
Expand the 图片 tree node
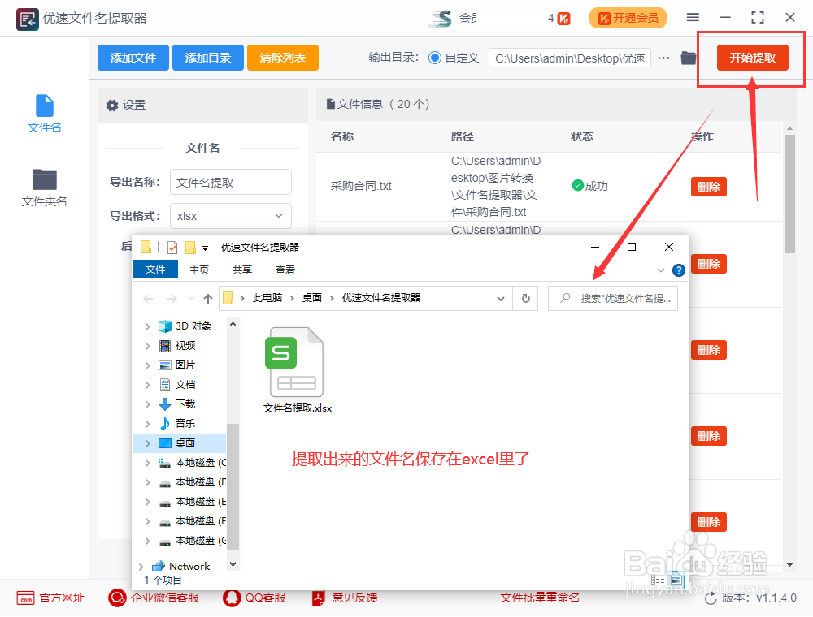pyautogui.click(x=147, y=365)
